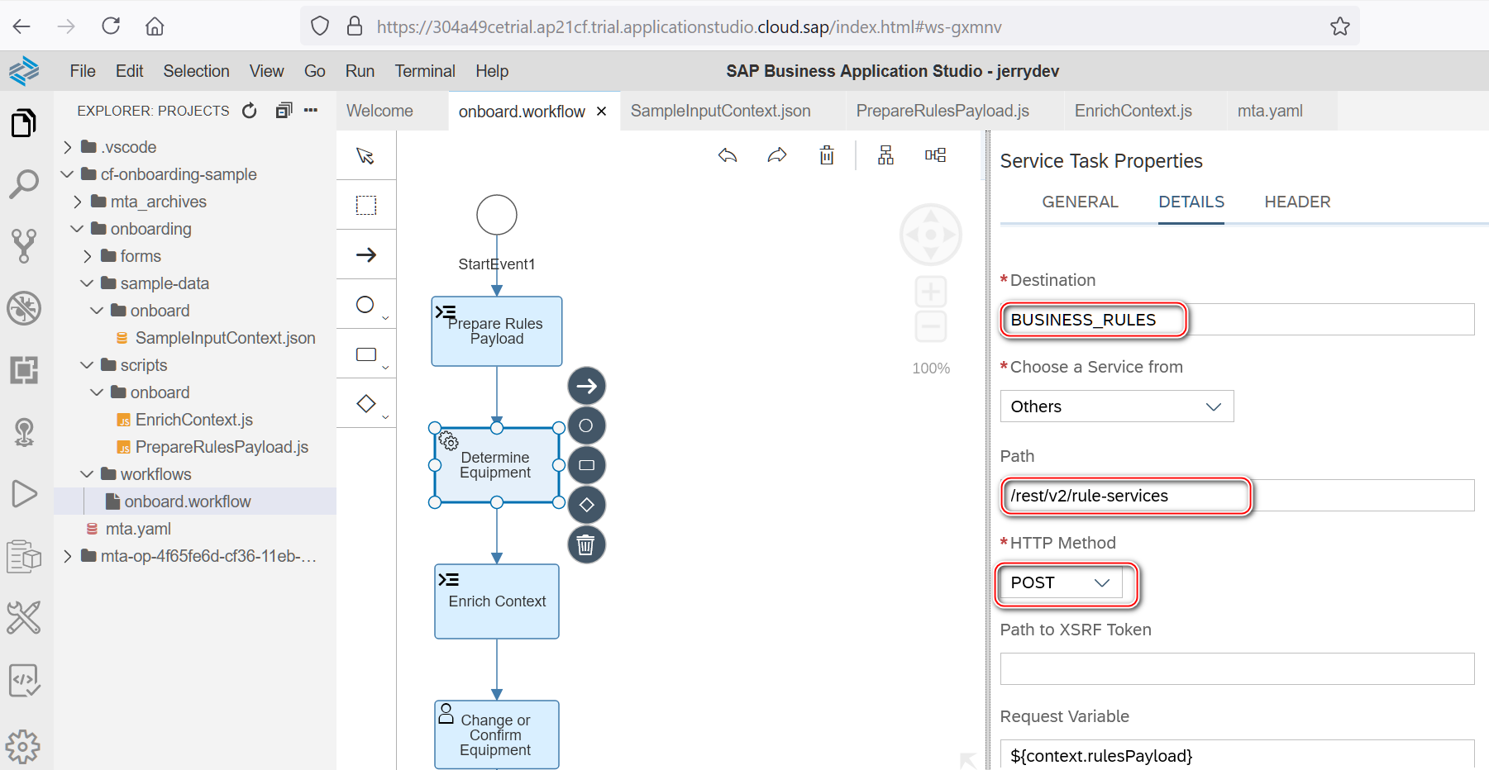Viewport: 1489px width, 770px height.
Task: Redo a change using the redo arrow
Action: click(x=776, y=154)
